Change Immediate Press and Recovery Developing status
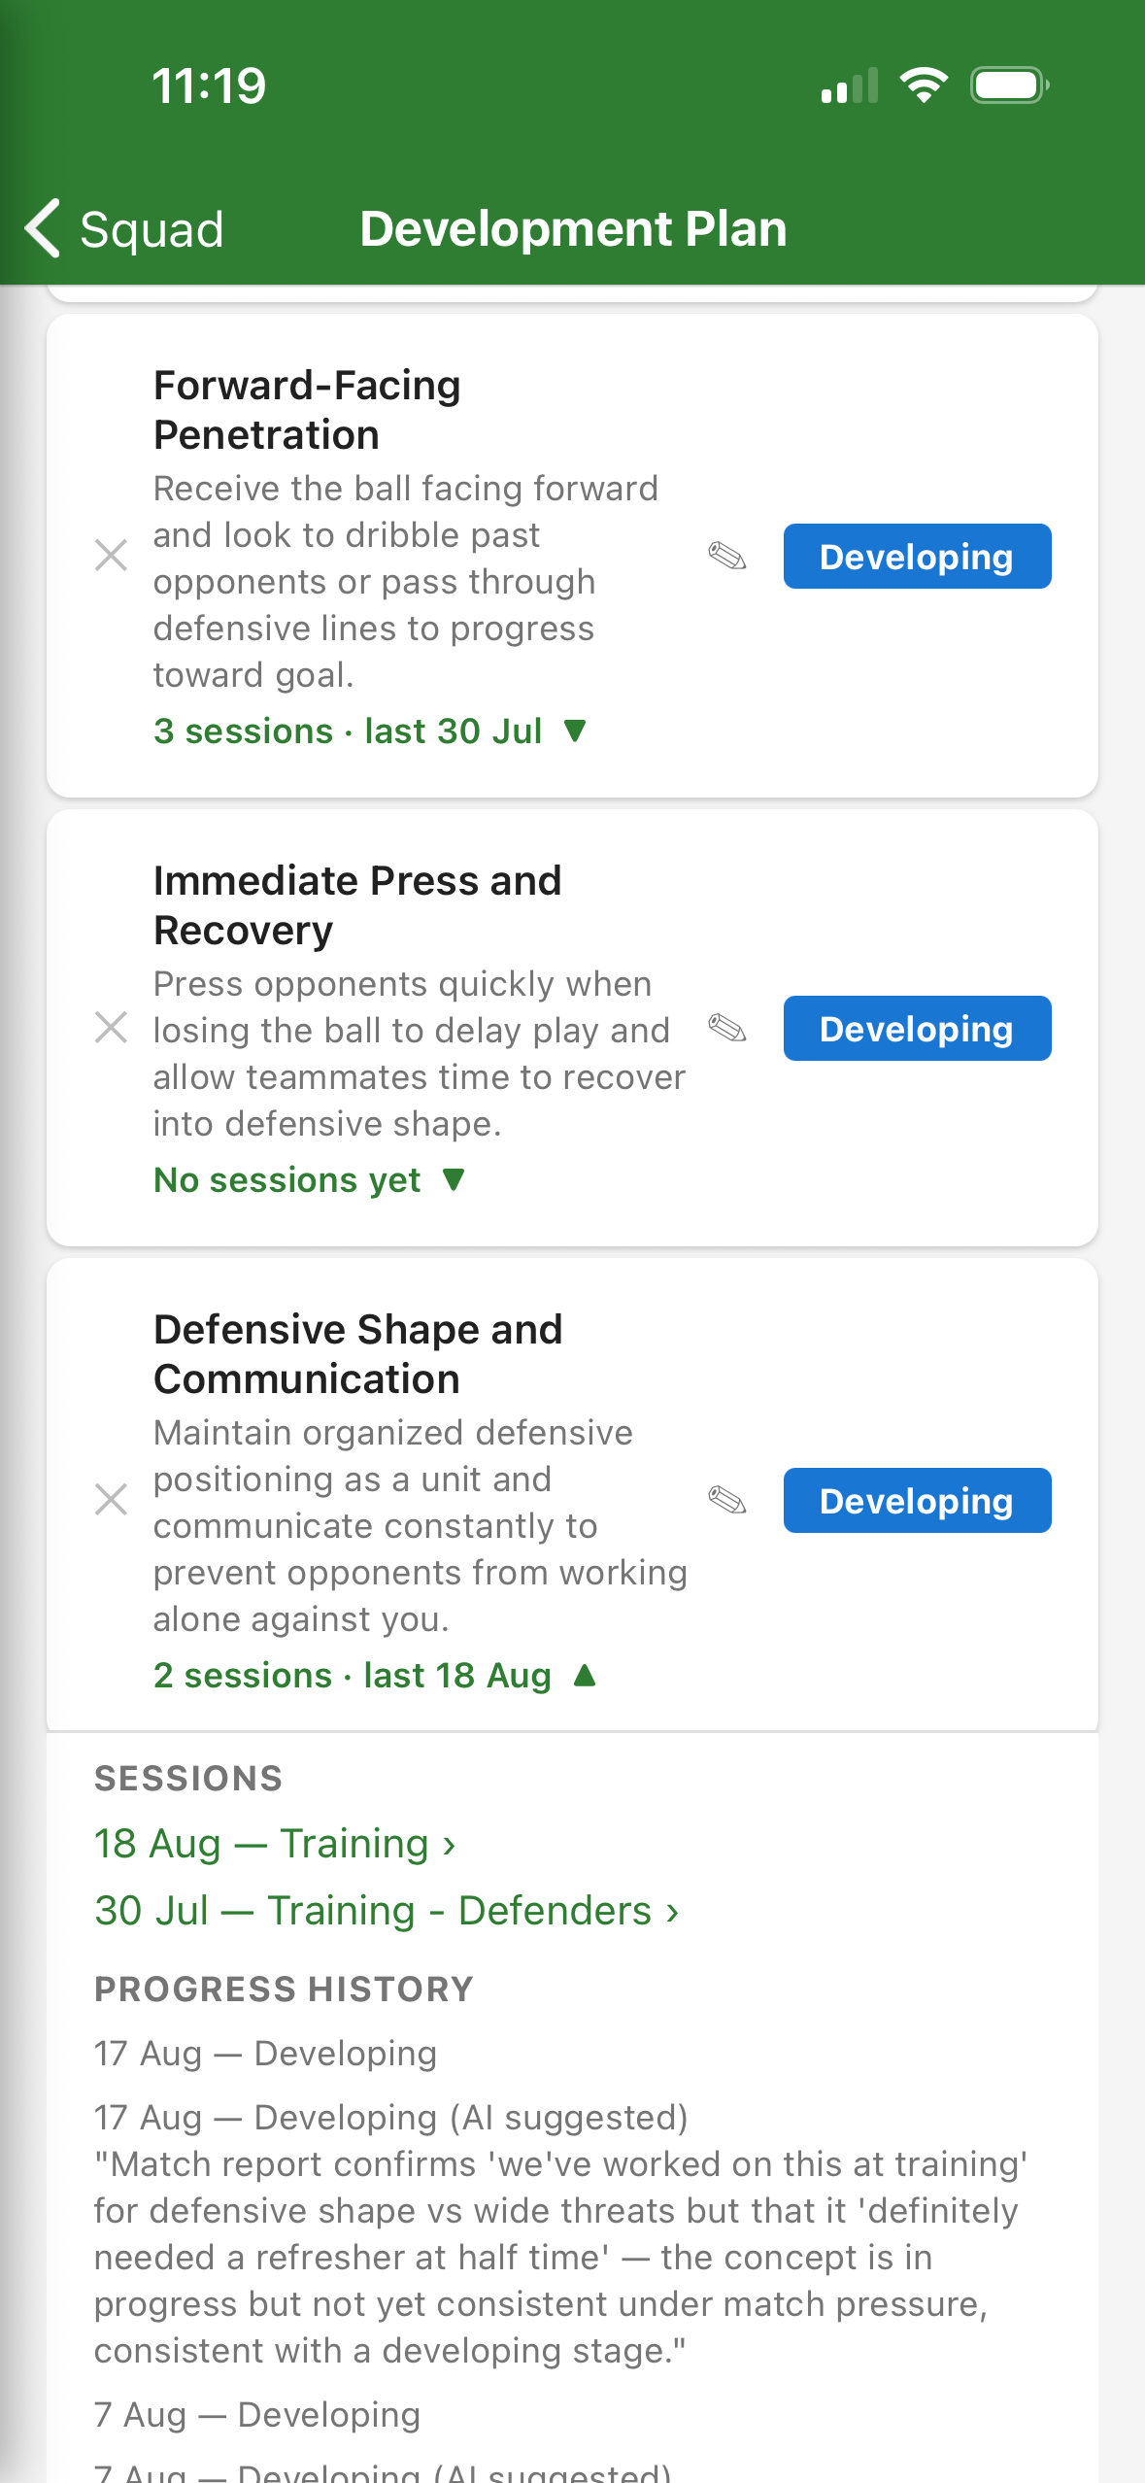 coord(917,1028)
